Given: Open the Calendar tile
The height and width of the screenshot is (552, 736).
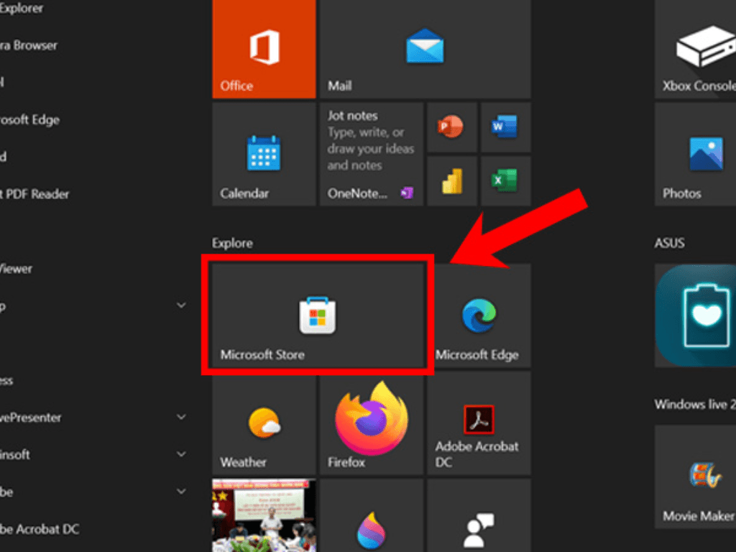Looking at the screenshot, I should coord(264,154).
